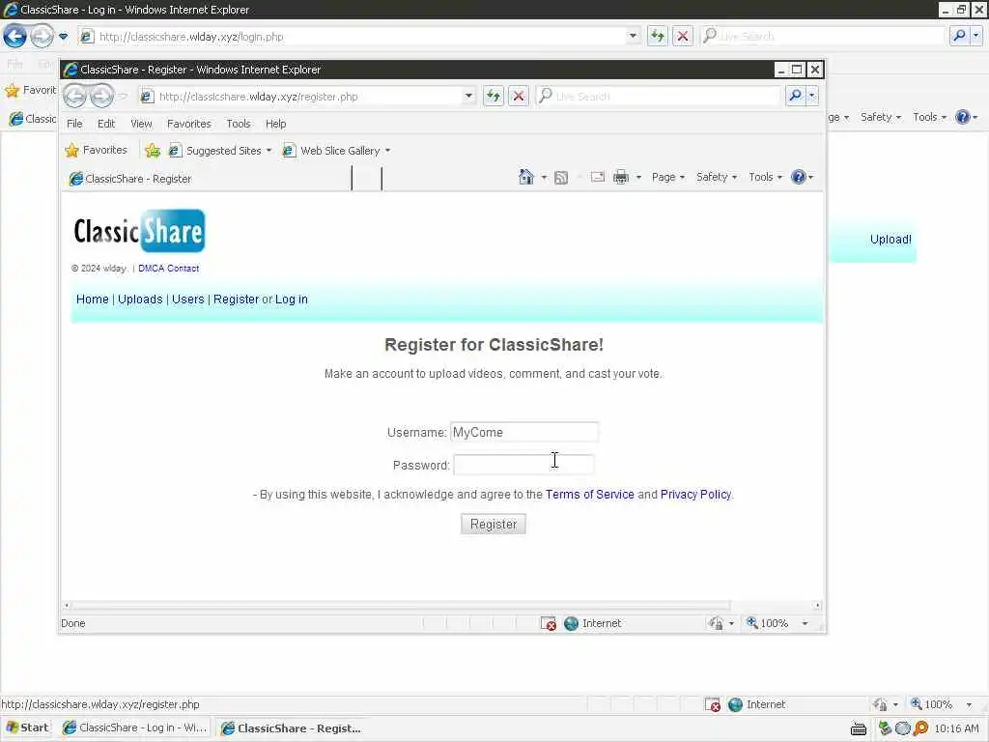This screenshot has height=742, width=989.
Task: Go to Uploads link
Action: point(140,300)
